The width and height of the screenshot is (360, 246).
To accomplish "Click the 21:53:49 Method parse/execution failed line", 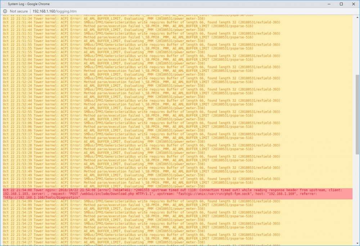I will coord(128,172).
